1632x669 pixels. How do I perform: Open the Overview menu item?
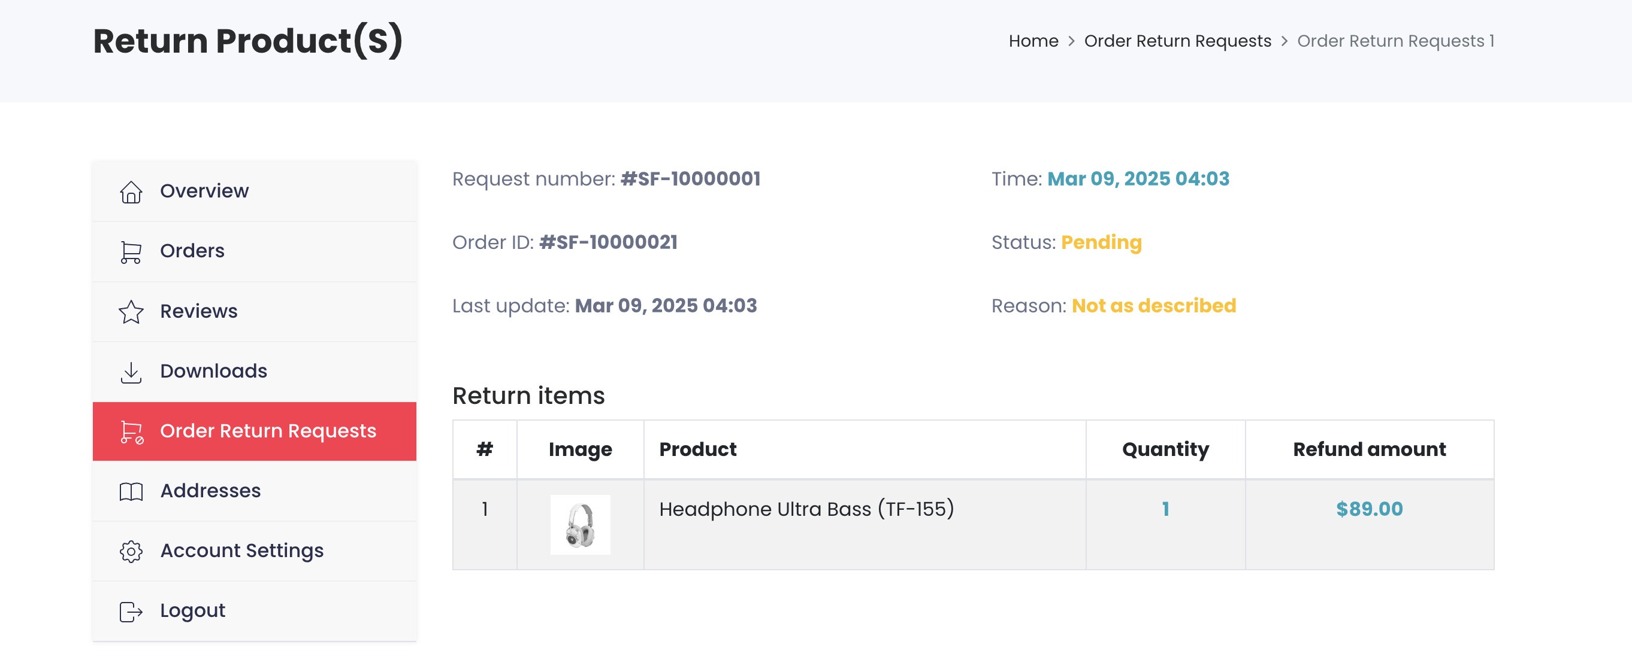click(255, 191)
